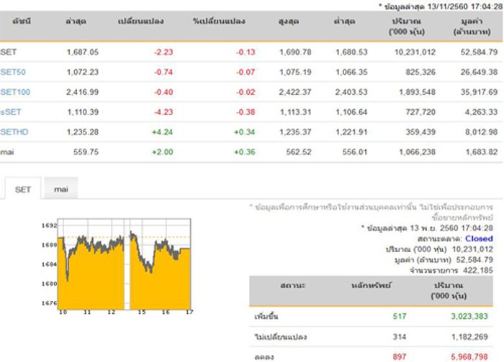Click mai value 1,683.82

pyautogui.click(x=482, y=152)
